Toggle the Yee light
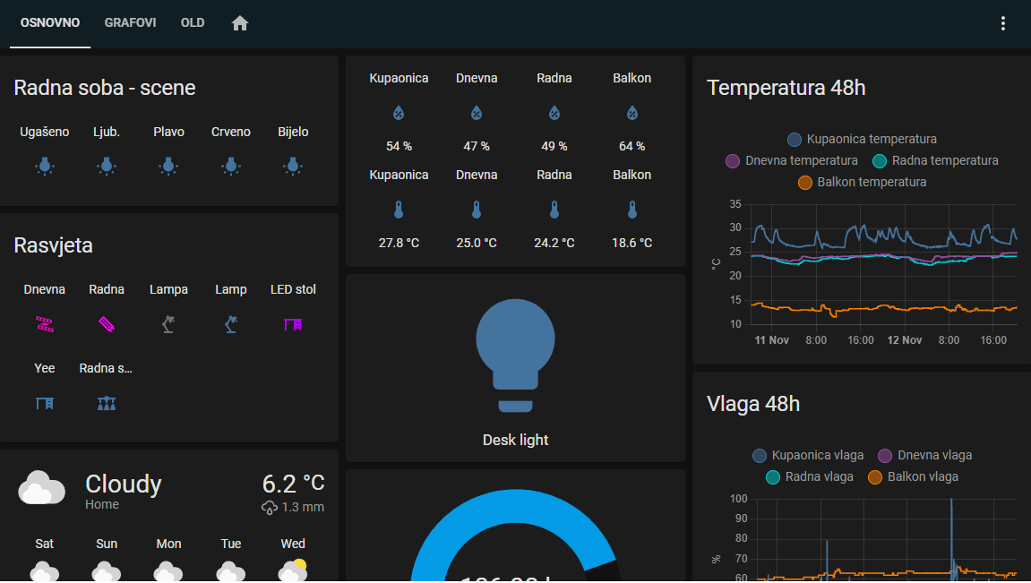Screen dimensions: 1031x583 [45, 403]
